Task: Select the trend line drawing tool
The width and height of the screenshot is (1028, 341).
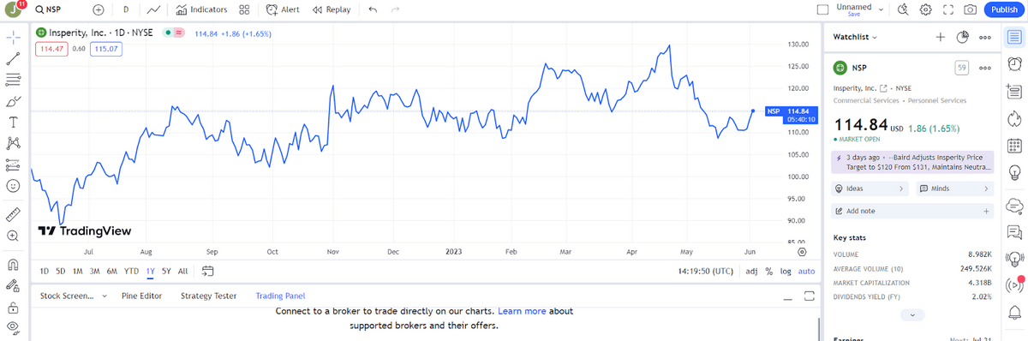Action: (x=14, y=59)
